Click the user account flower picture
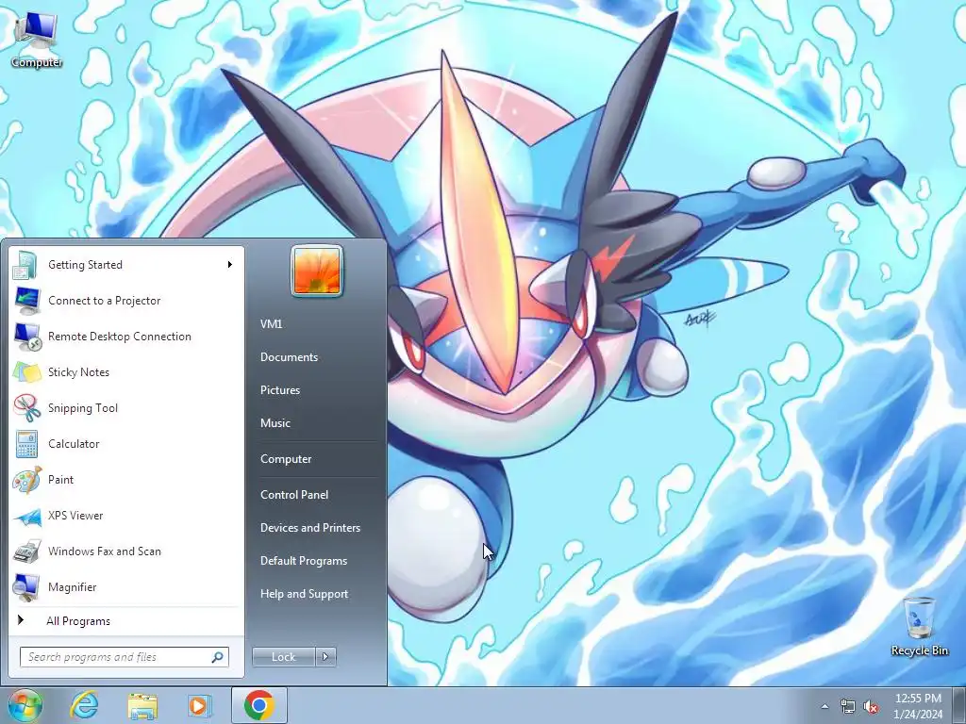This screenshot has width=966, height=724. pos(317,271)
